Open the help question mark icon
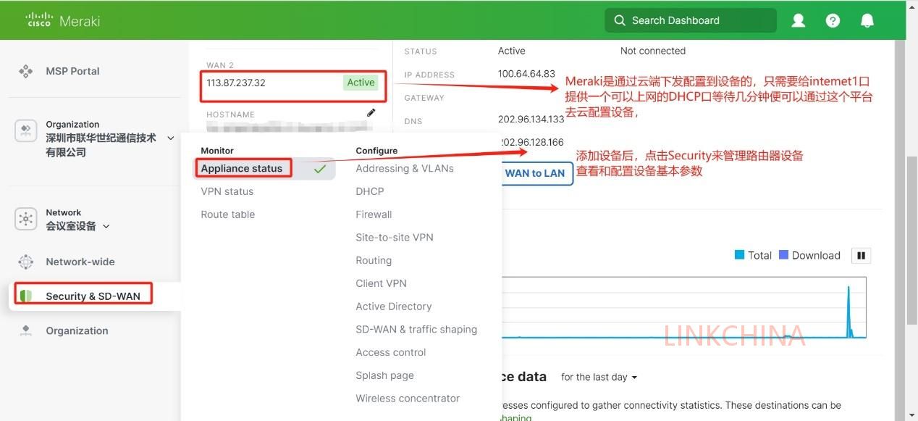Image resolution: width=918 pixels, height=421 pixels. (x=833, y=20)
